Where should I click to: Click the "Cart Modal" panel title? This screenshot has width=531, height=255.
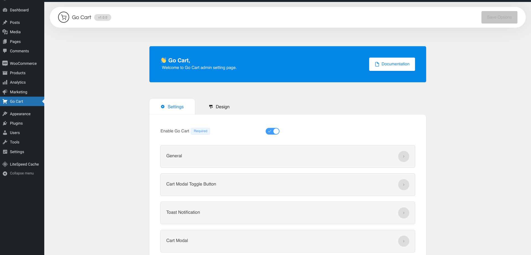(x=177, y=241)
